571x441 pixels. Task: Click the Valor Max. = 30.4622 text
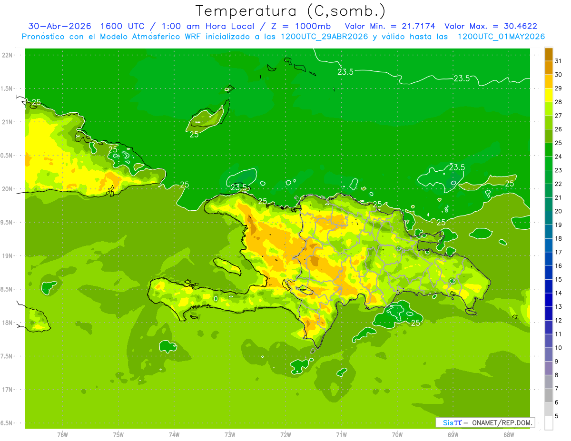pos(491,26)
